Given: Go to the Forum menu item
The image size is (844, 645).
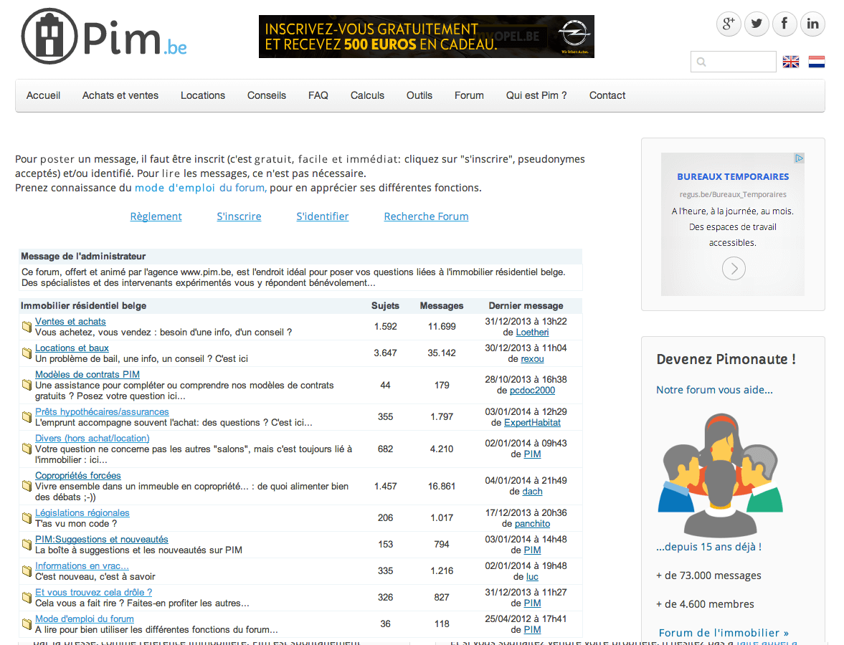Looking at the screenshot, I should coord(470,95).
